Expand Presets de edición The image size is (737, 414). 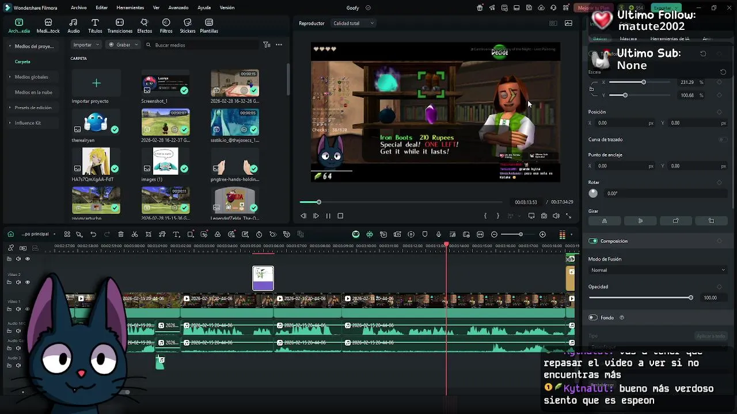(x=10, y=108)
